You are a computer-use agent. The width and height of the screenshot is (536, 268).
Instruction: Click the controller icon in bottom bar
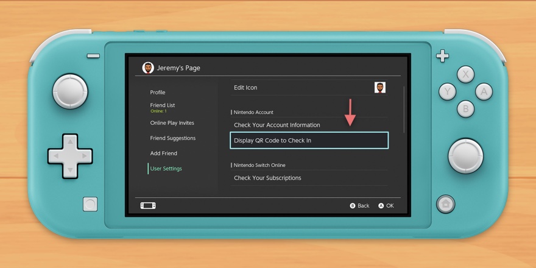coord(148,206)
